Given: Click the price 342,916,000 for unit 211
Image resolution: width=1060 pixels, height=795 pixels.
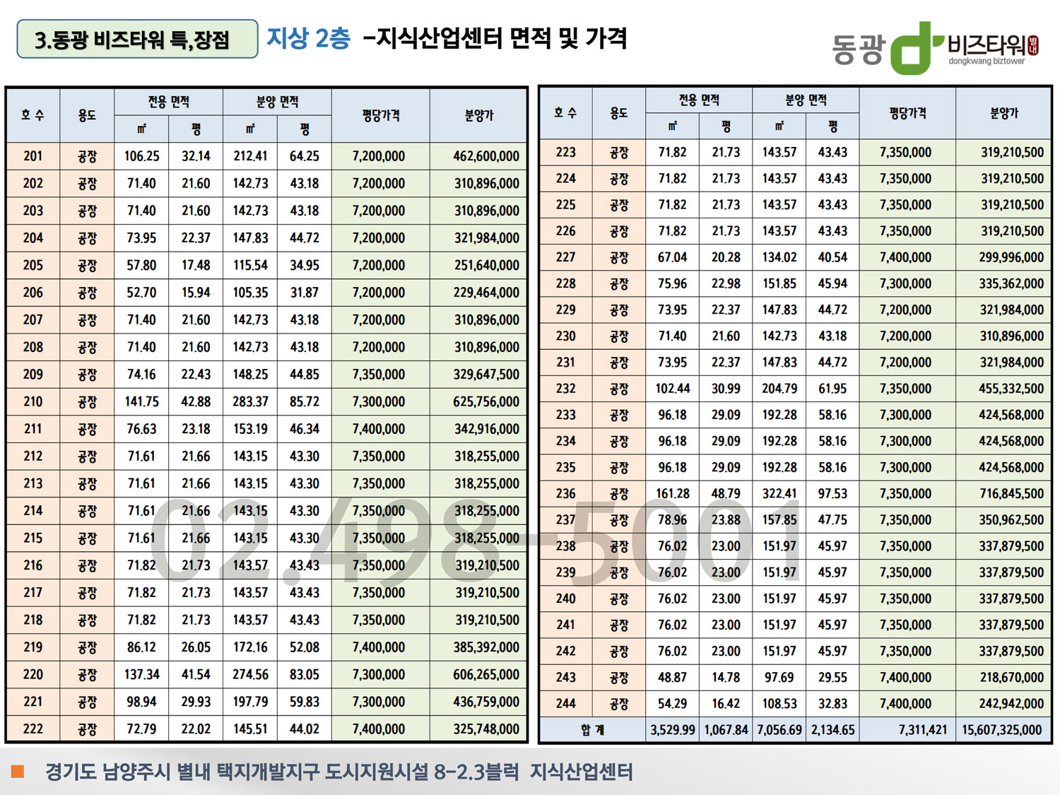Looking at the screenshot, I should (x=487, y=429).
